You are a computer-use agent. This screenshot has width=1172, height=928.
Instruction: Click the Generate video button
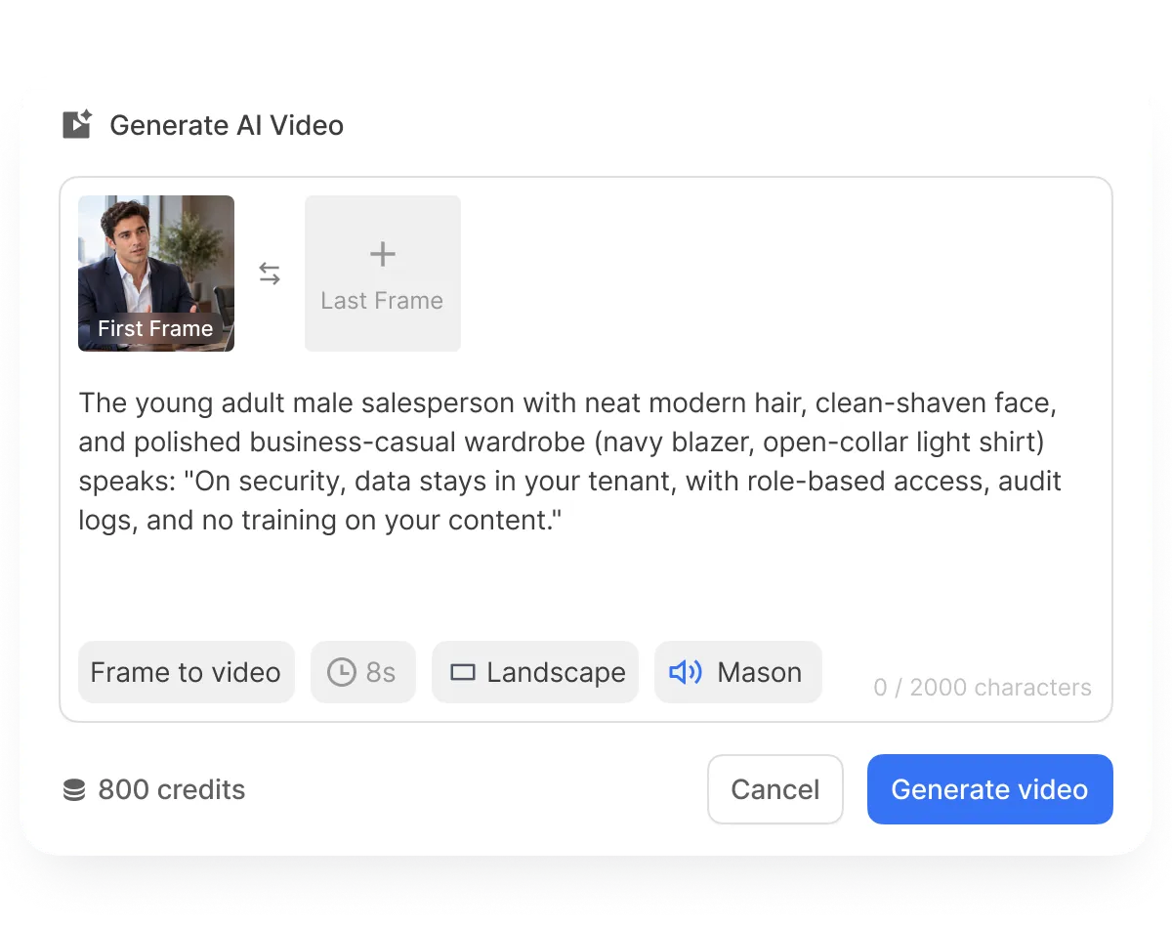pos(990,789)
